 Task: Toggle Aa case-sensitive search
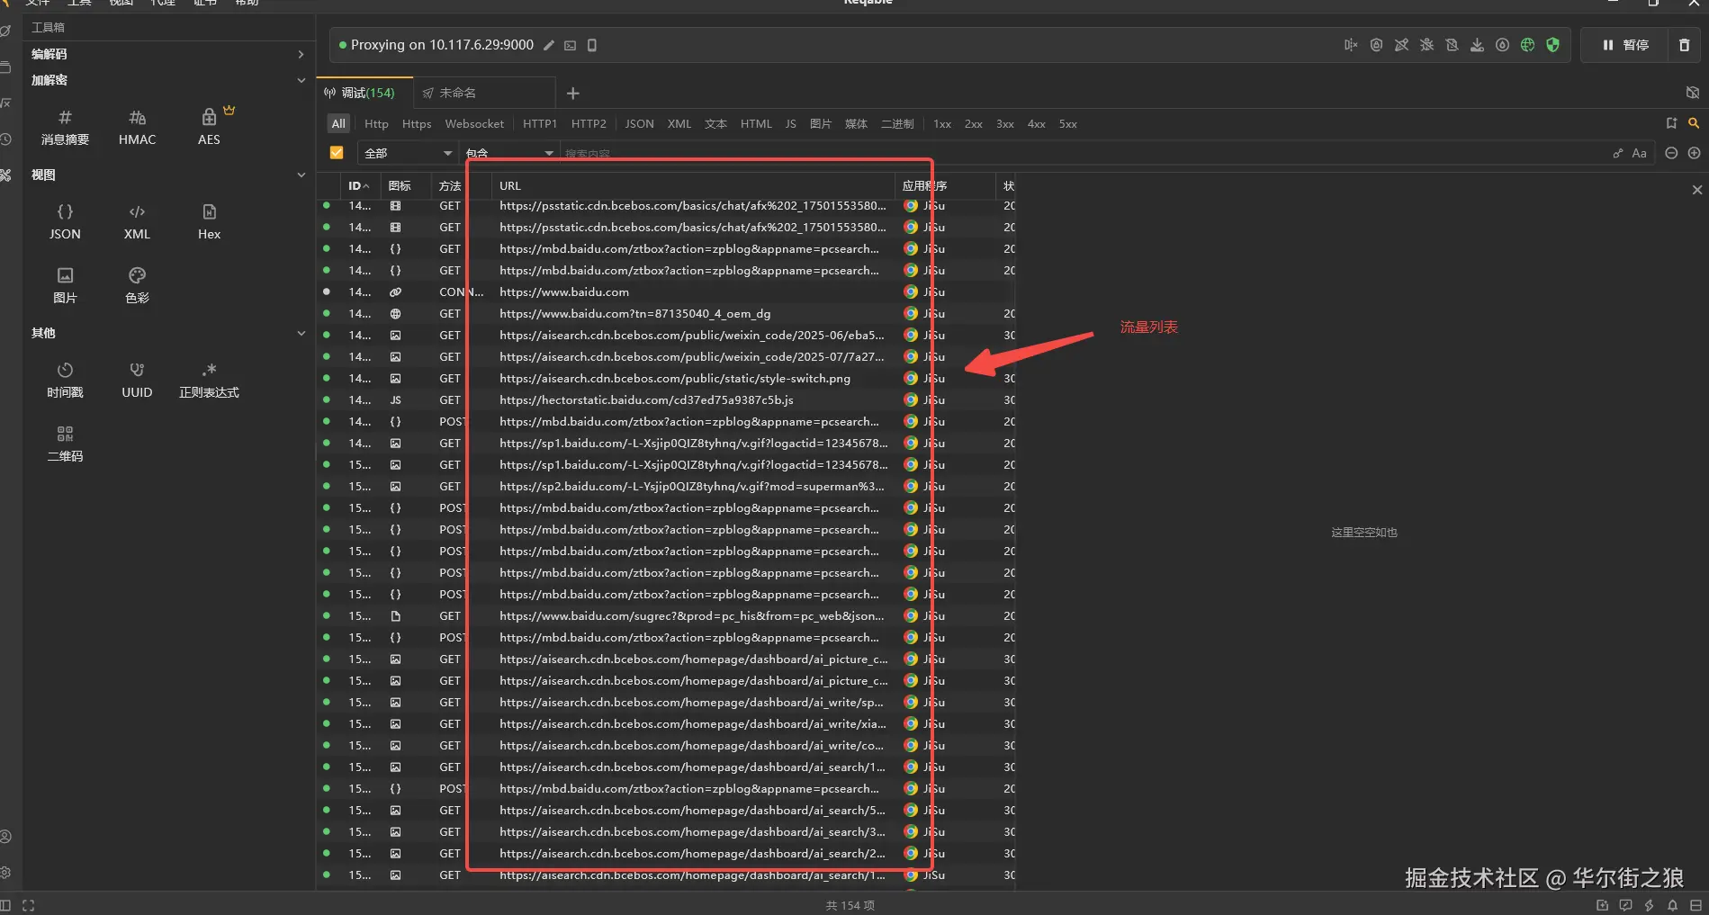pos(1640,153)
